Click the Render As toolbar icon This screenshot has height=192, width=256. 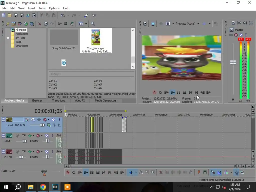coord(28,15)
